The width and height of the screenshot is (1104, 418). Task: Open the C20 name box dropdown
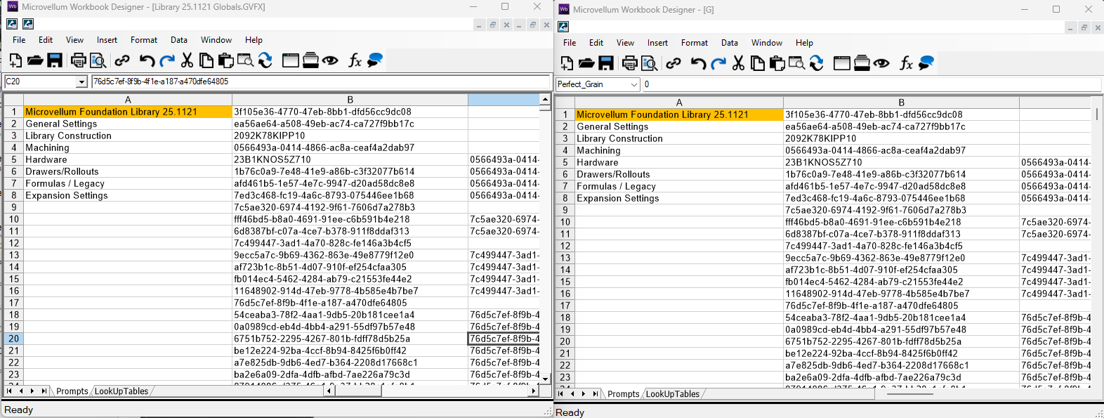(81, 82)
